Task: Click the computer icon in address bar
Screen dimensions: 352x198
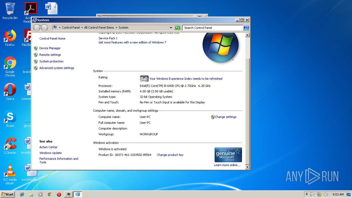Action: (54, 28)
